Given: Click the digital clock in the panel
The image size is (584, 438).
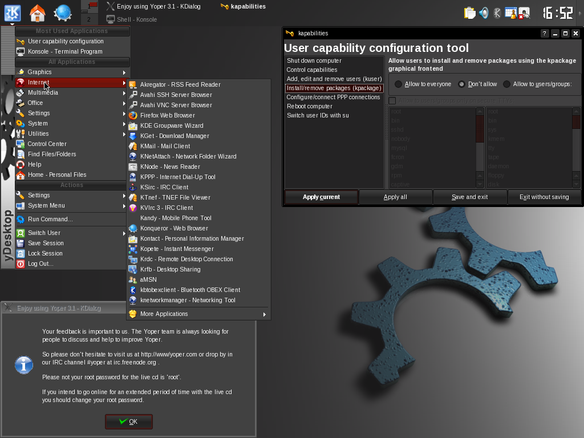Looking at the screenshot, I should pyautogui.click(x=558, y=13).
